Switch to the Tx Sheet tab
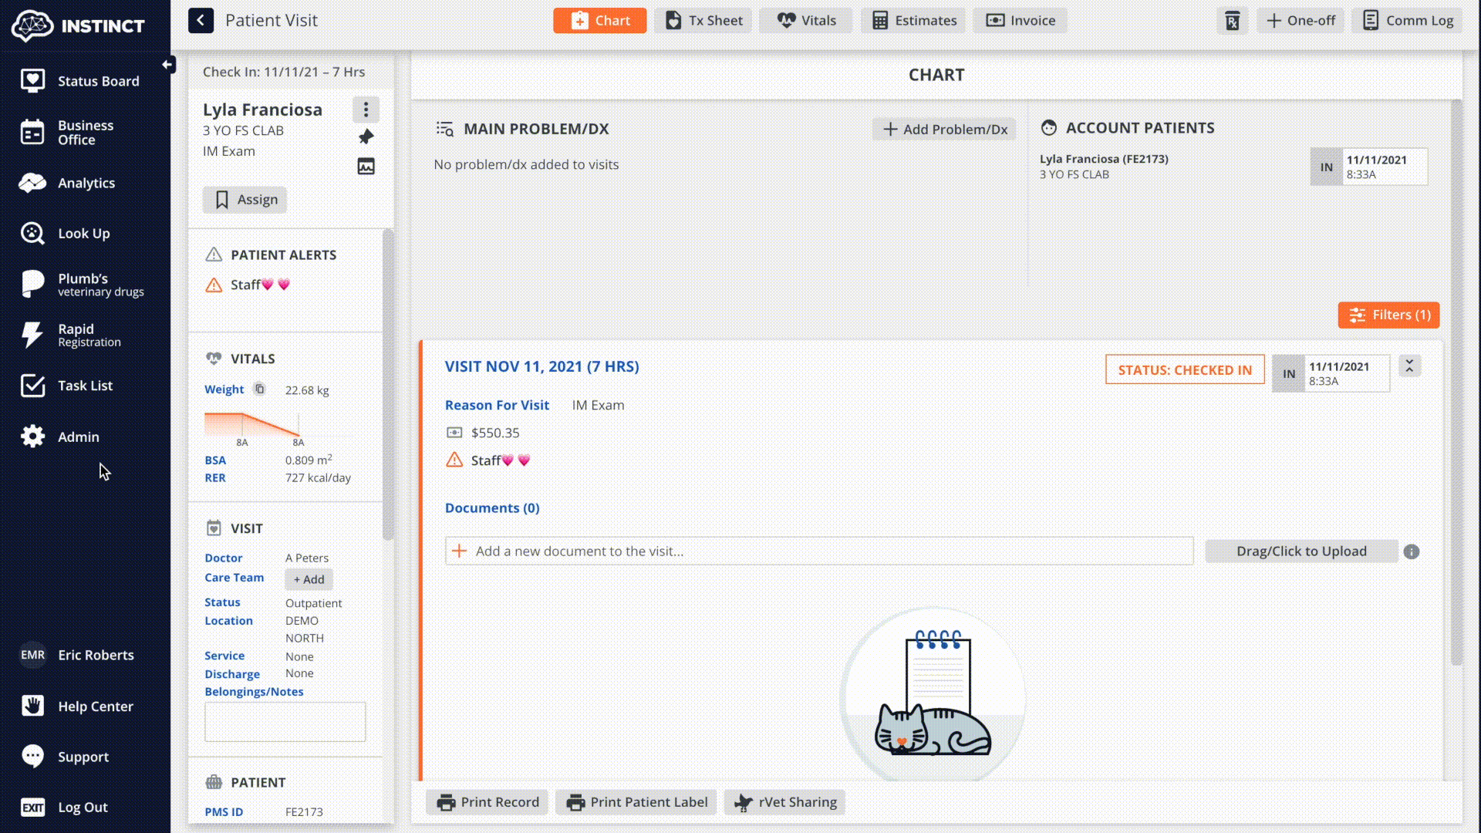 pos(703,21)
